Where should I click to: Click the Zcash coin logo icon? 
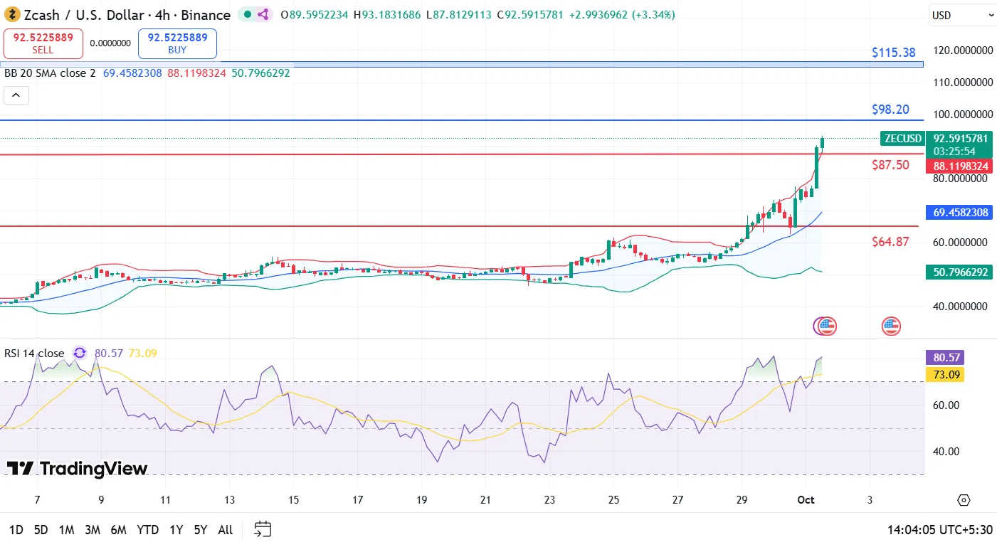11,15
